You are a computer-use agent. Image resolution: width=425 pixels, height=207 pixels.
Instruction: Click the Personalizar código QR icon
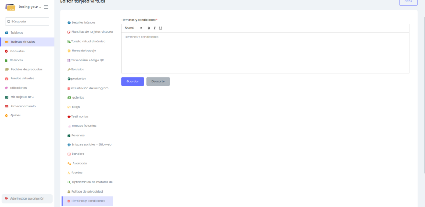(68, 60)
